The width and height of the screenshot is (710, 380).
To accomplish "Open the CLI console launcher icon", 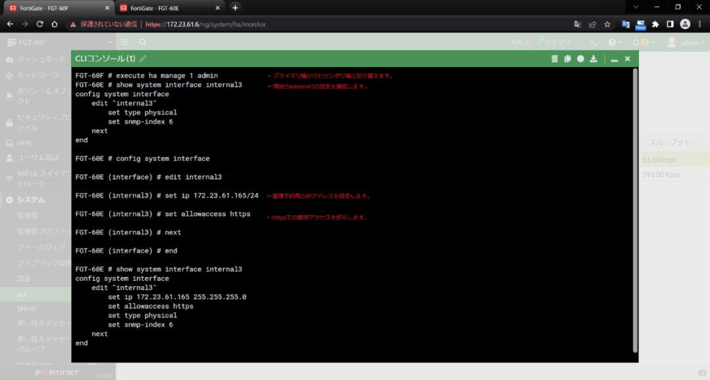I will [594, 43].
